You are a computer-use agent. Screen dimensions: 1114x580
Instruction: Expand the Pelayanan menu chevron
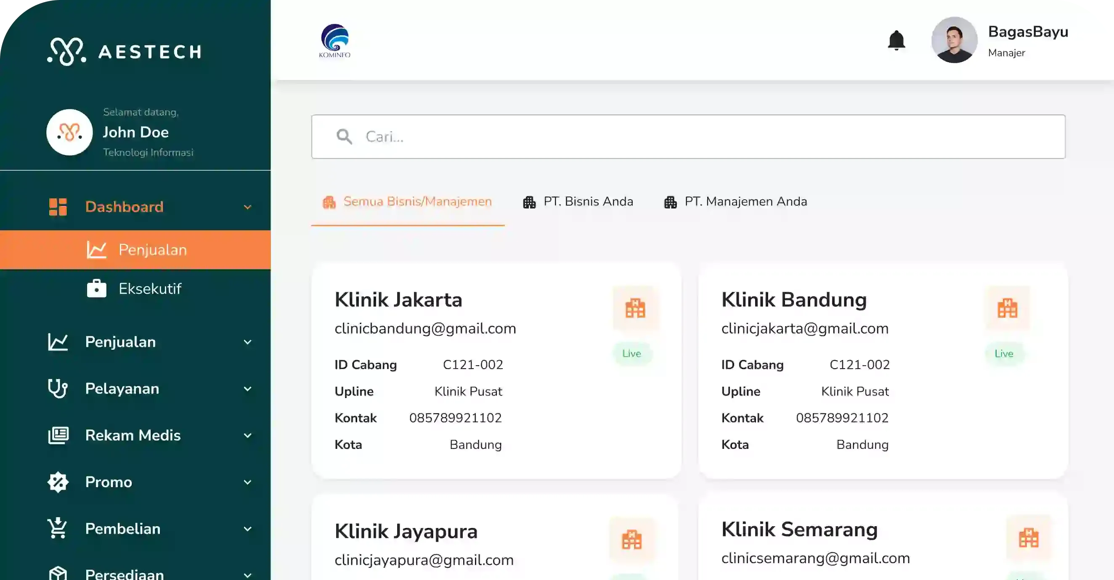247,389
